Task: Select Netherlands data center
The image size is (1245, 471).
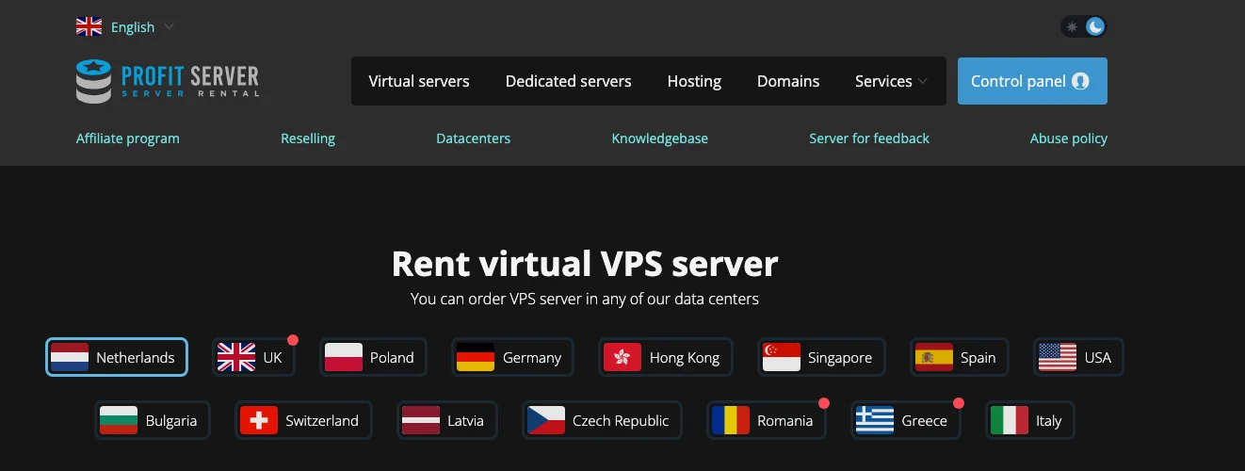Action: pos(117,357)
